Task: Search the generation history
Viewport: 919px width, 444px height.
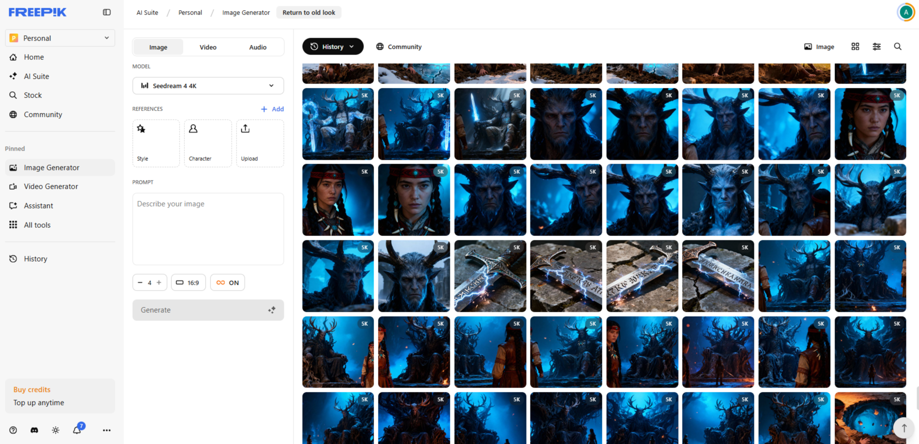Action: pos(898,46)
